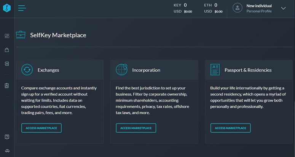Viewport: 295px width, 157px height.
Task: Click the Passport & Residencies description paragraph
Action: (x=247, y=97)
